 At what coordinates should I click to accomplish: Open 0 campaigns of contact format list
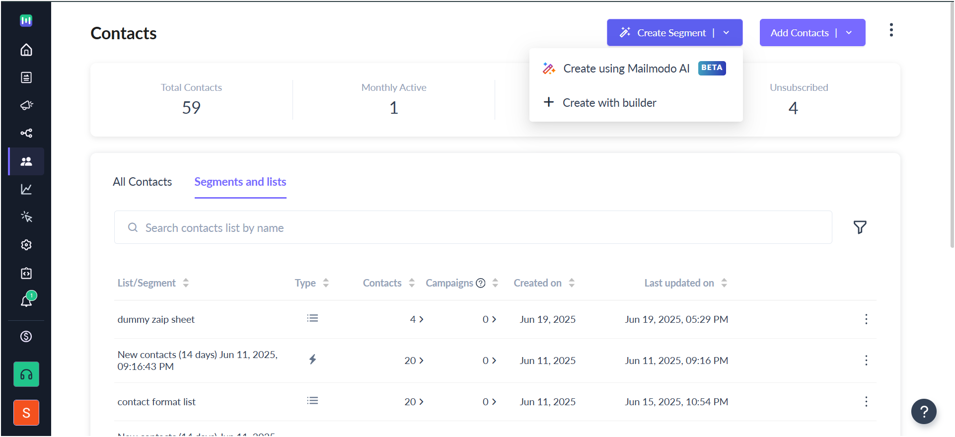(489, 402)
